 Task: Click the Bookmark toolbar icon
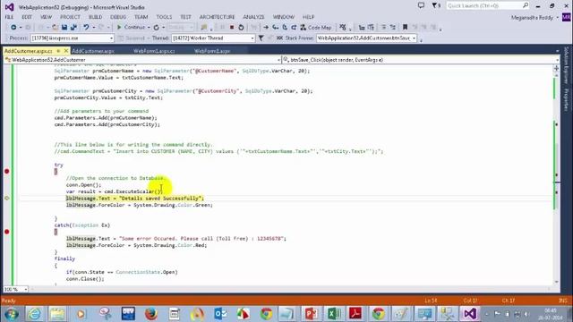[405, 28]
